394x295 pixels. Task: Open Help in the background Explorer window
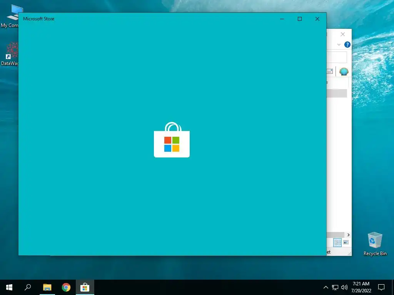coord(347,45)
